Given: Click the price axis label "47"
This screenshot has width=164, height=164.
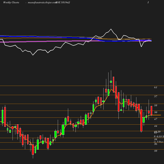Looking at the screenshot, I should [x=155, y=119].
